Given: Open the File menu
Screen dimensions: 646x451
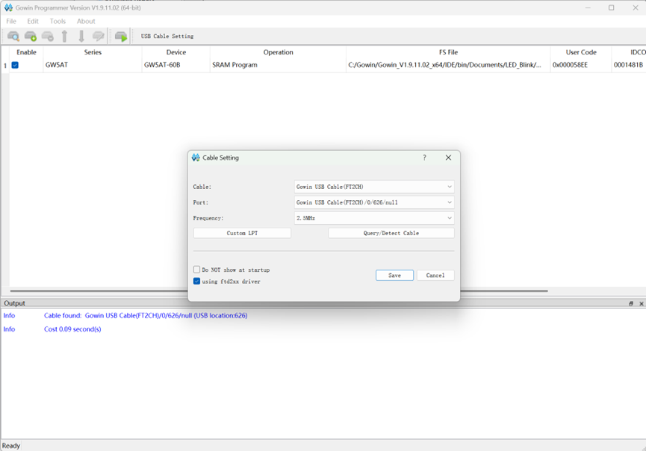Looking at the screenshot, I should 11,21.
